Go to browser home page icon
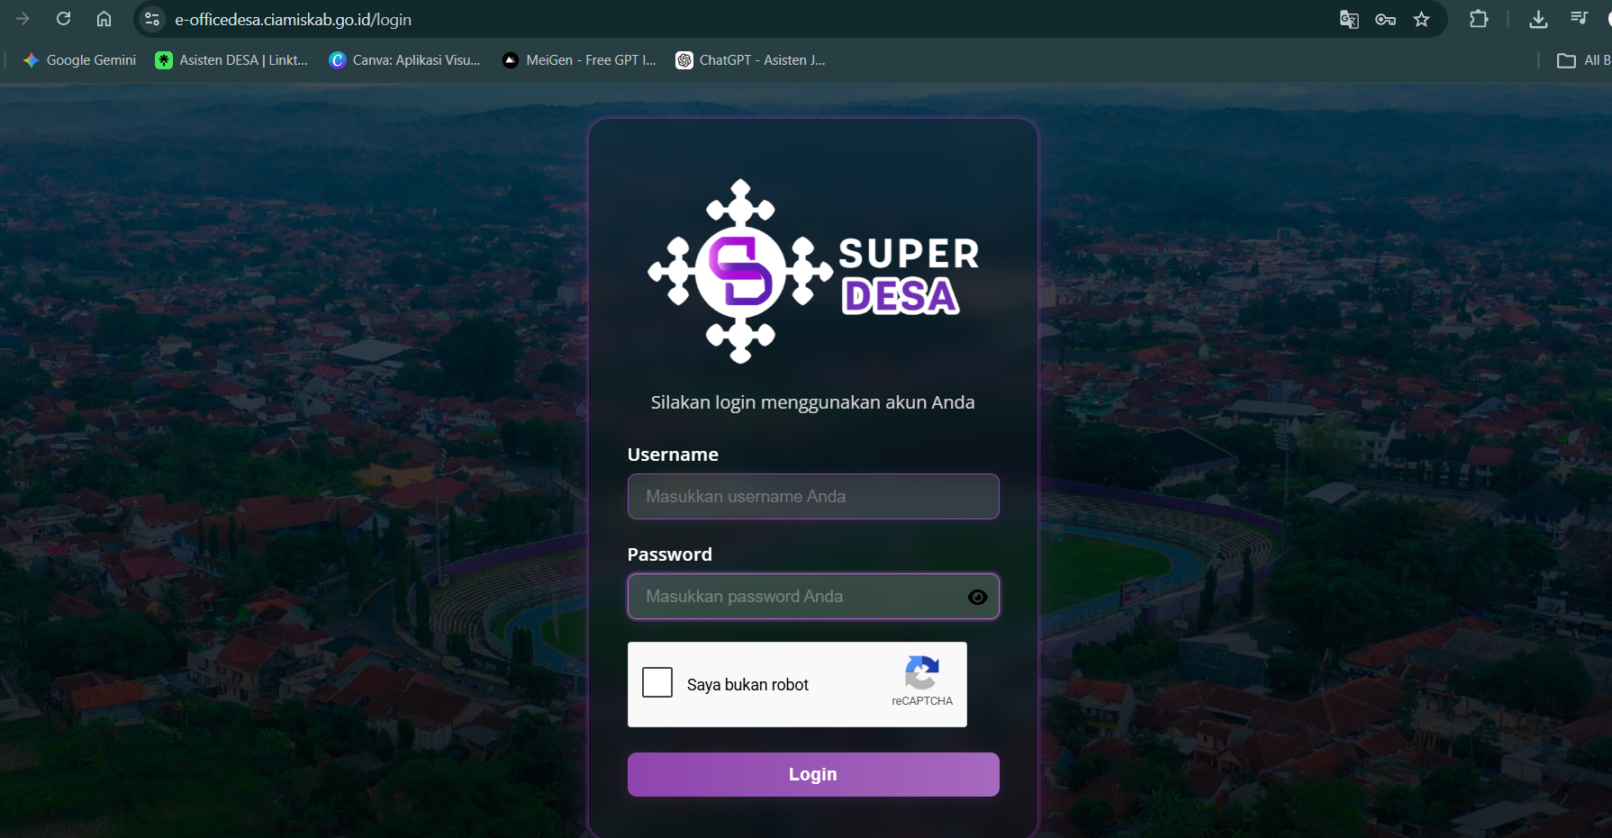 (104, 19)
